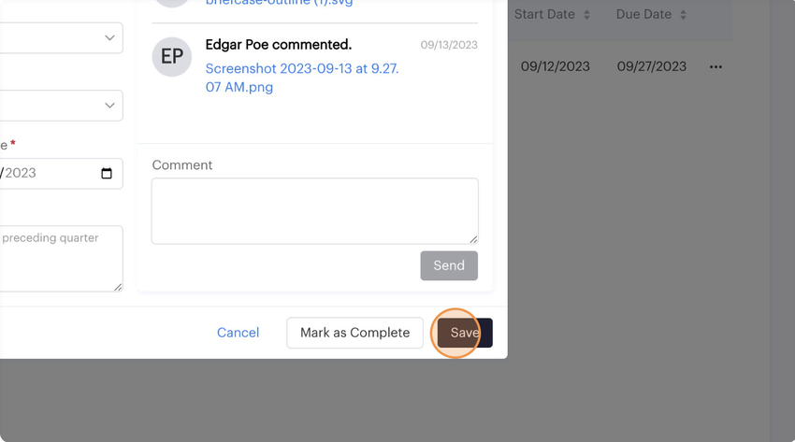Expand the second dropdown above the date field
The width and height of the screenshot is (795, 442).
(x=109, y=106)
